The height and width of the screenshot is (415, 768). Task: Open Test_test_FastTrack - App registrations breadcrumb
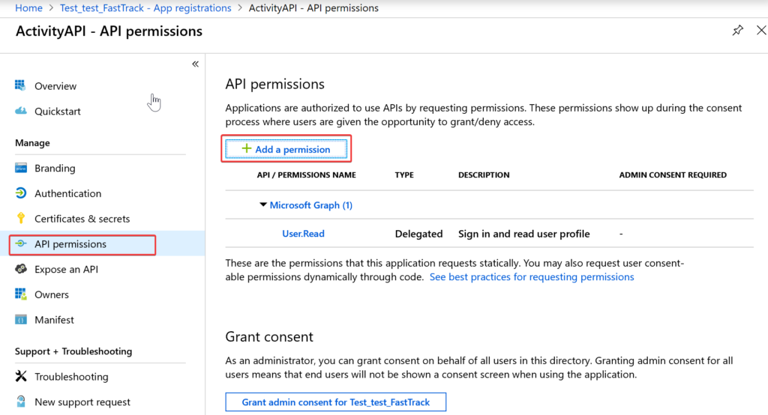[145, 7]
